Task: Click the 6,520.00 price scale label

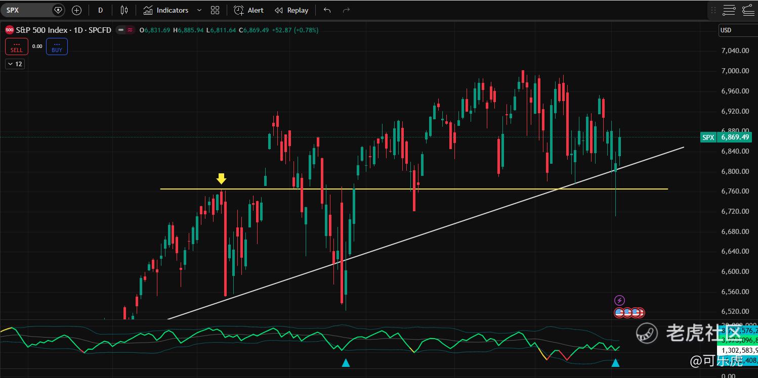Action: [735, 311]
